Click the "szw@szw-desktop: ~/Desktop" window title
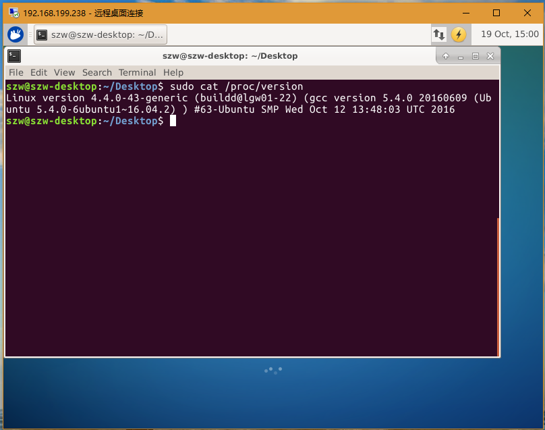The width and height of the screenshot is (545, 430). point(230,56)
